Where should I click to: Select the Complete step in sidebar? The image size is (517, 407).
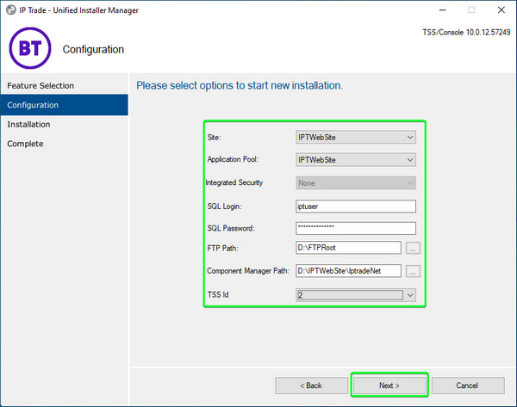[65, 144]
